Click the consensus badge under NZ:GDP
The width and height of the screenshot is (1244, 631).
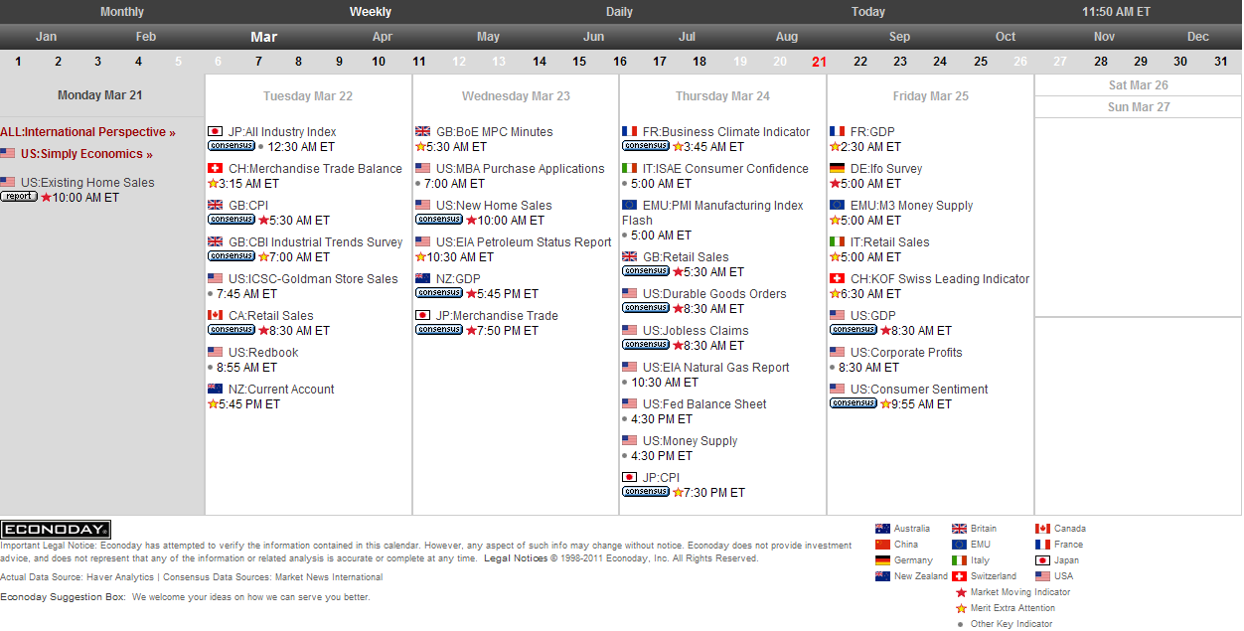tap(438, 293)
